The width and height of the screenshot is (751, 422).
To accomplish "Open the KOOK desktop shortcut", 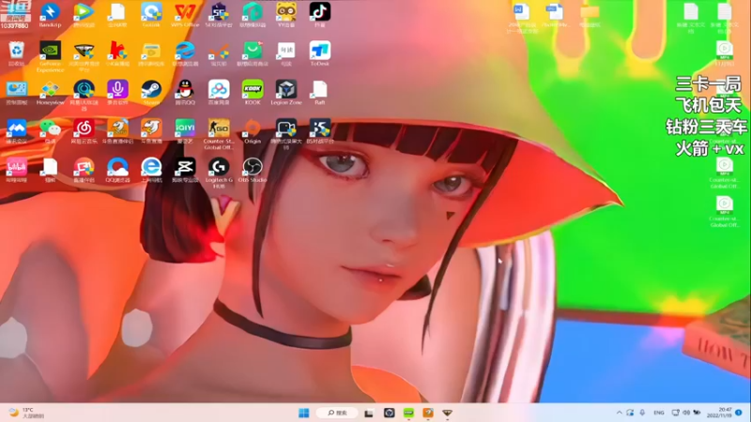I will click(253, 92).
